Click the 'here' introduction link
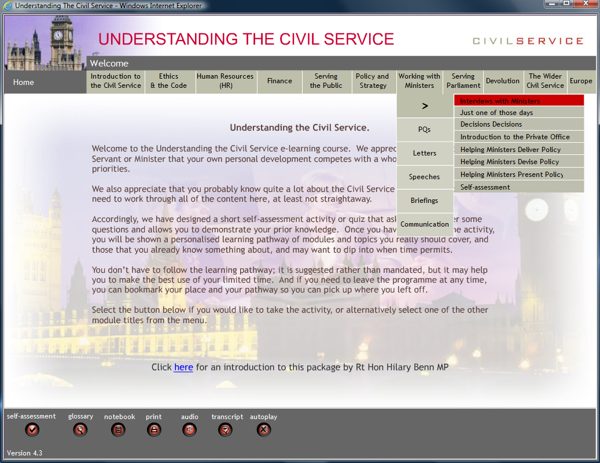The image size is (600, 463). 183,367
